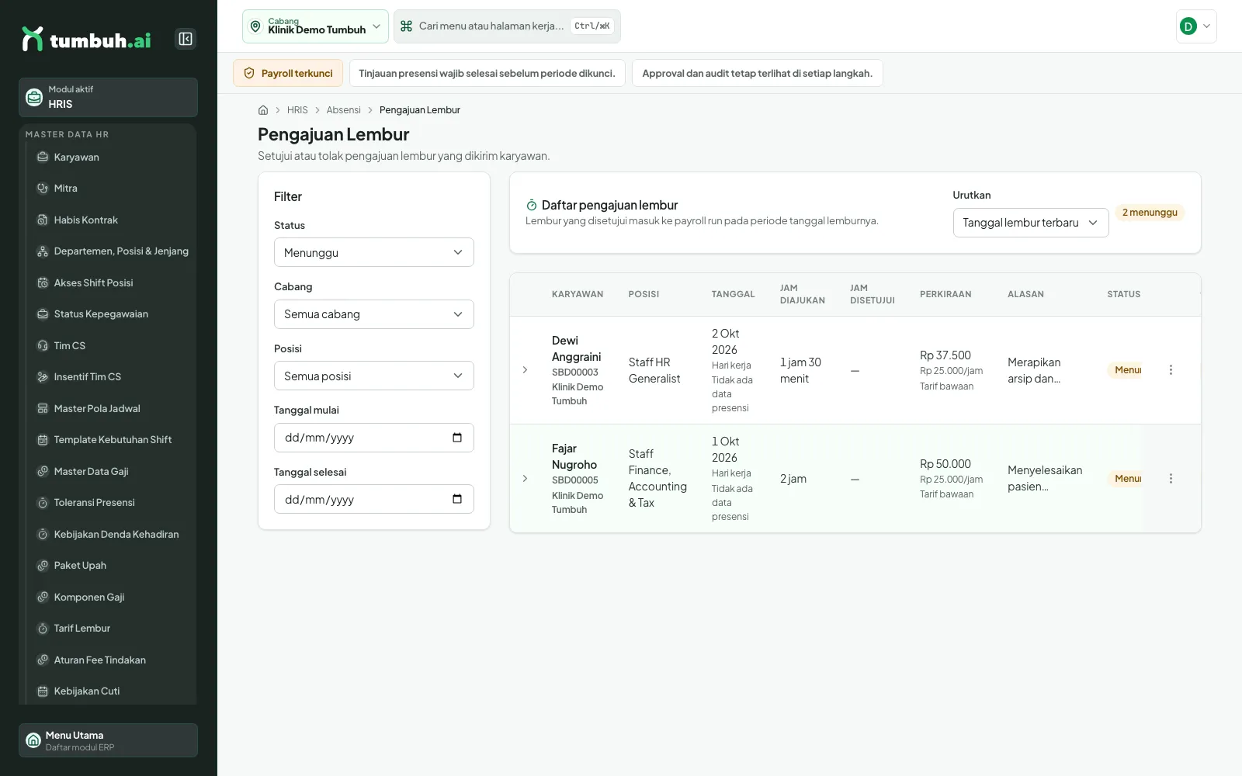The height and width of the screenshot is (776, 1242).
Task: Click the Tanggal mulai date field
Action: [373, 438]
